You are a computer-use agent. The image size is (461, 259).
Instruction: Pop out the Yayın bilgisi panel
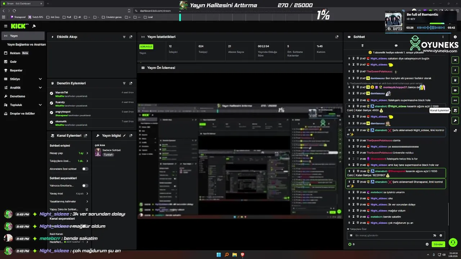coord(131,136)
